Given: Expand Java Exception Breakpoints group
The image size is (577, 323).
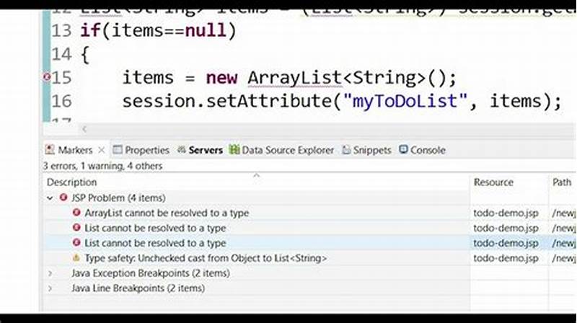Looking at the screenshot, I should pos(50,273).
